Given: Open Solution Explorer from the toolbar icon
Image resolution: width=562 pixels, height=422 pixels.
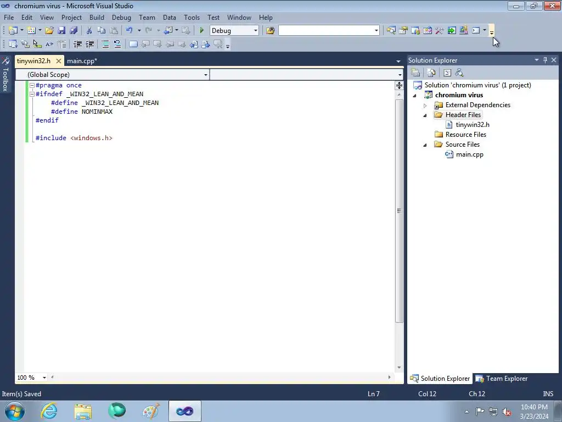Looking at the screenshot, I should click(391, 31).
